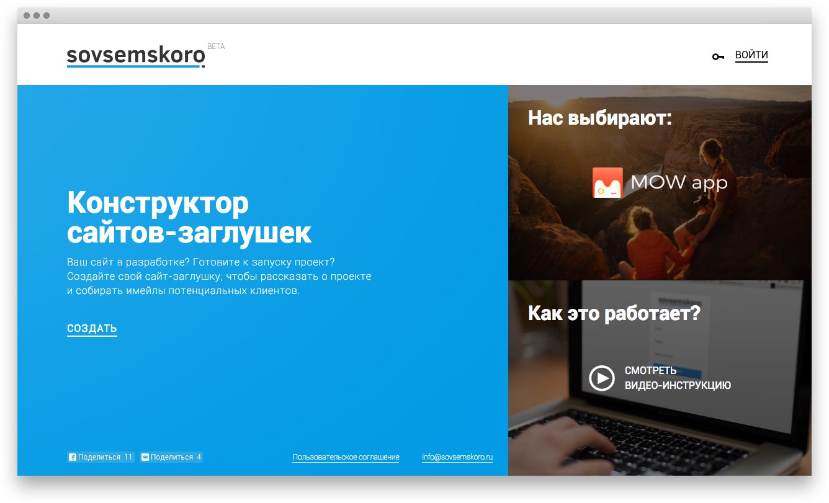This screenshot has height=503, width=829.
Task: Click the VK icon in share button
Action: 145,457
